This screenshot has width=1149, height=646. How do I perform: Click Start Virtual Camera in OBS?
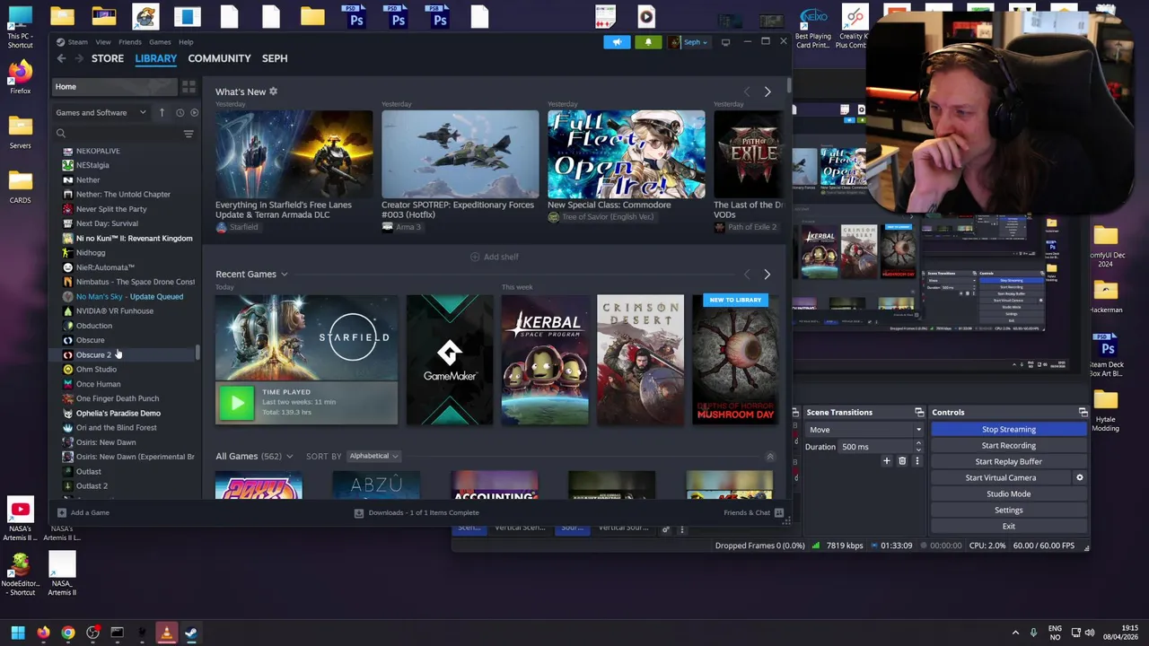1001,478
